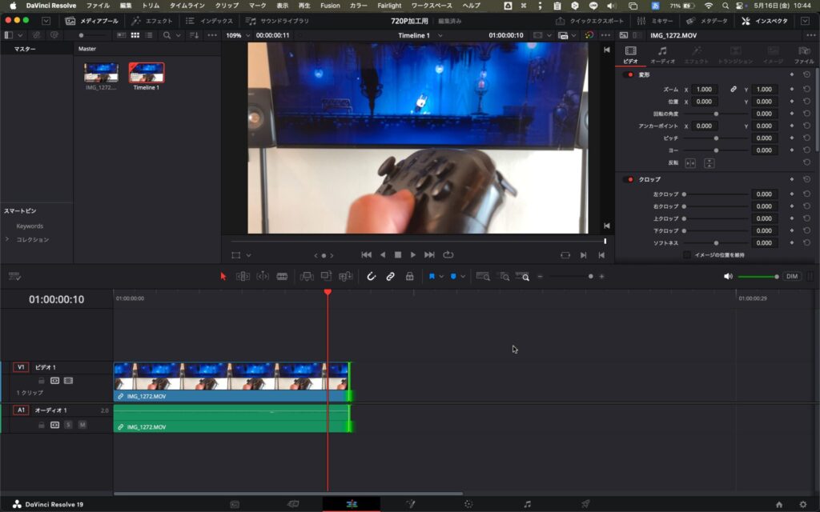
Task: Open the Fusion menu
Action: pyautogui.click(x=330, y=6)
